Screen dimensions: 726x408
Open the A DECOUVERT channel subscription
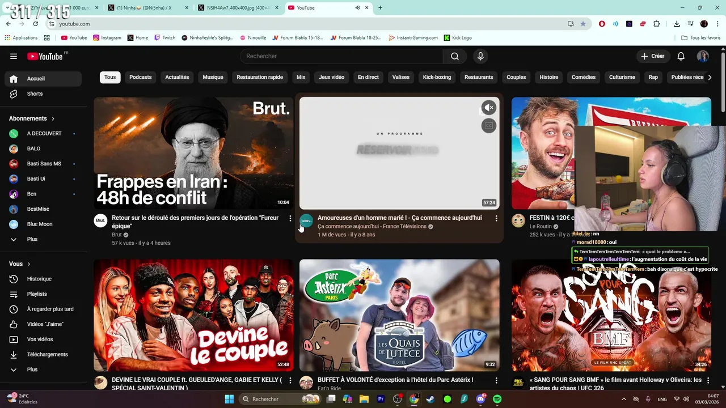[43, 133]
